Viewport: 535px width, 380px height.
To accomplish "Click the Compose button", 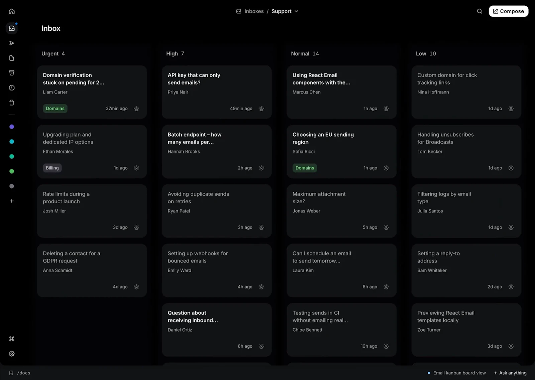I will coord(509,11).
